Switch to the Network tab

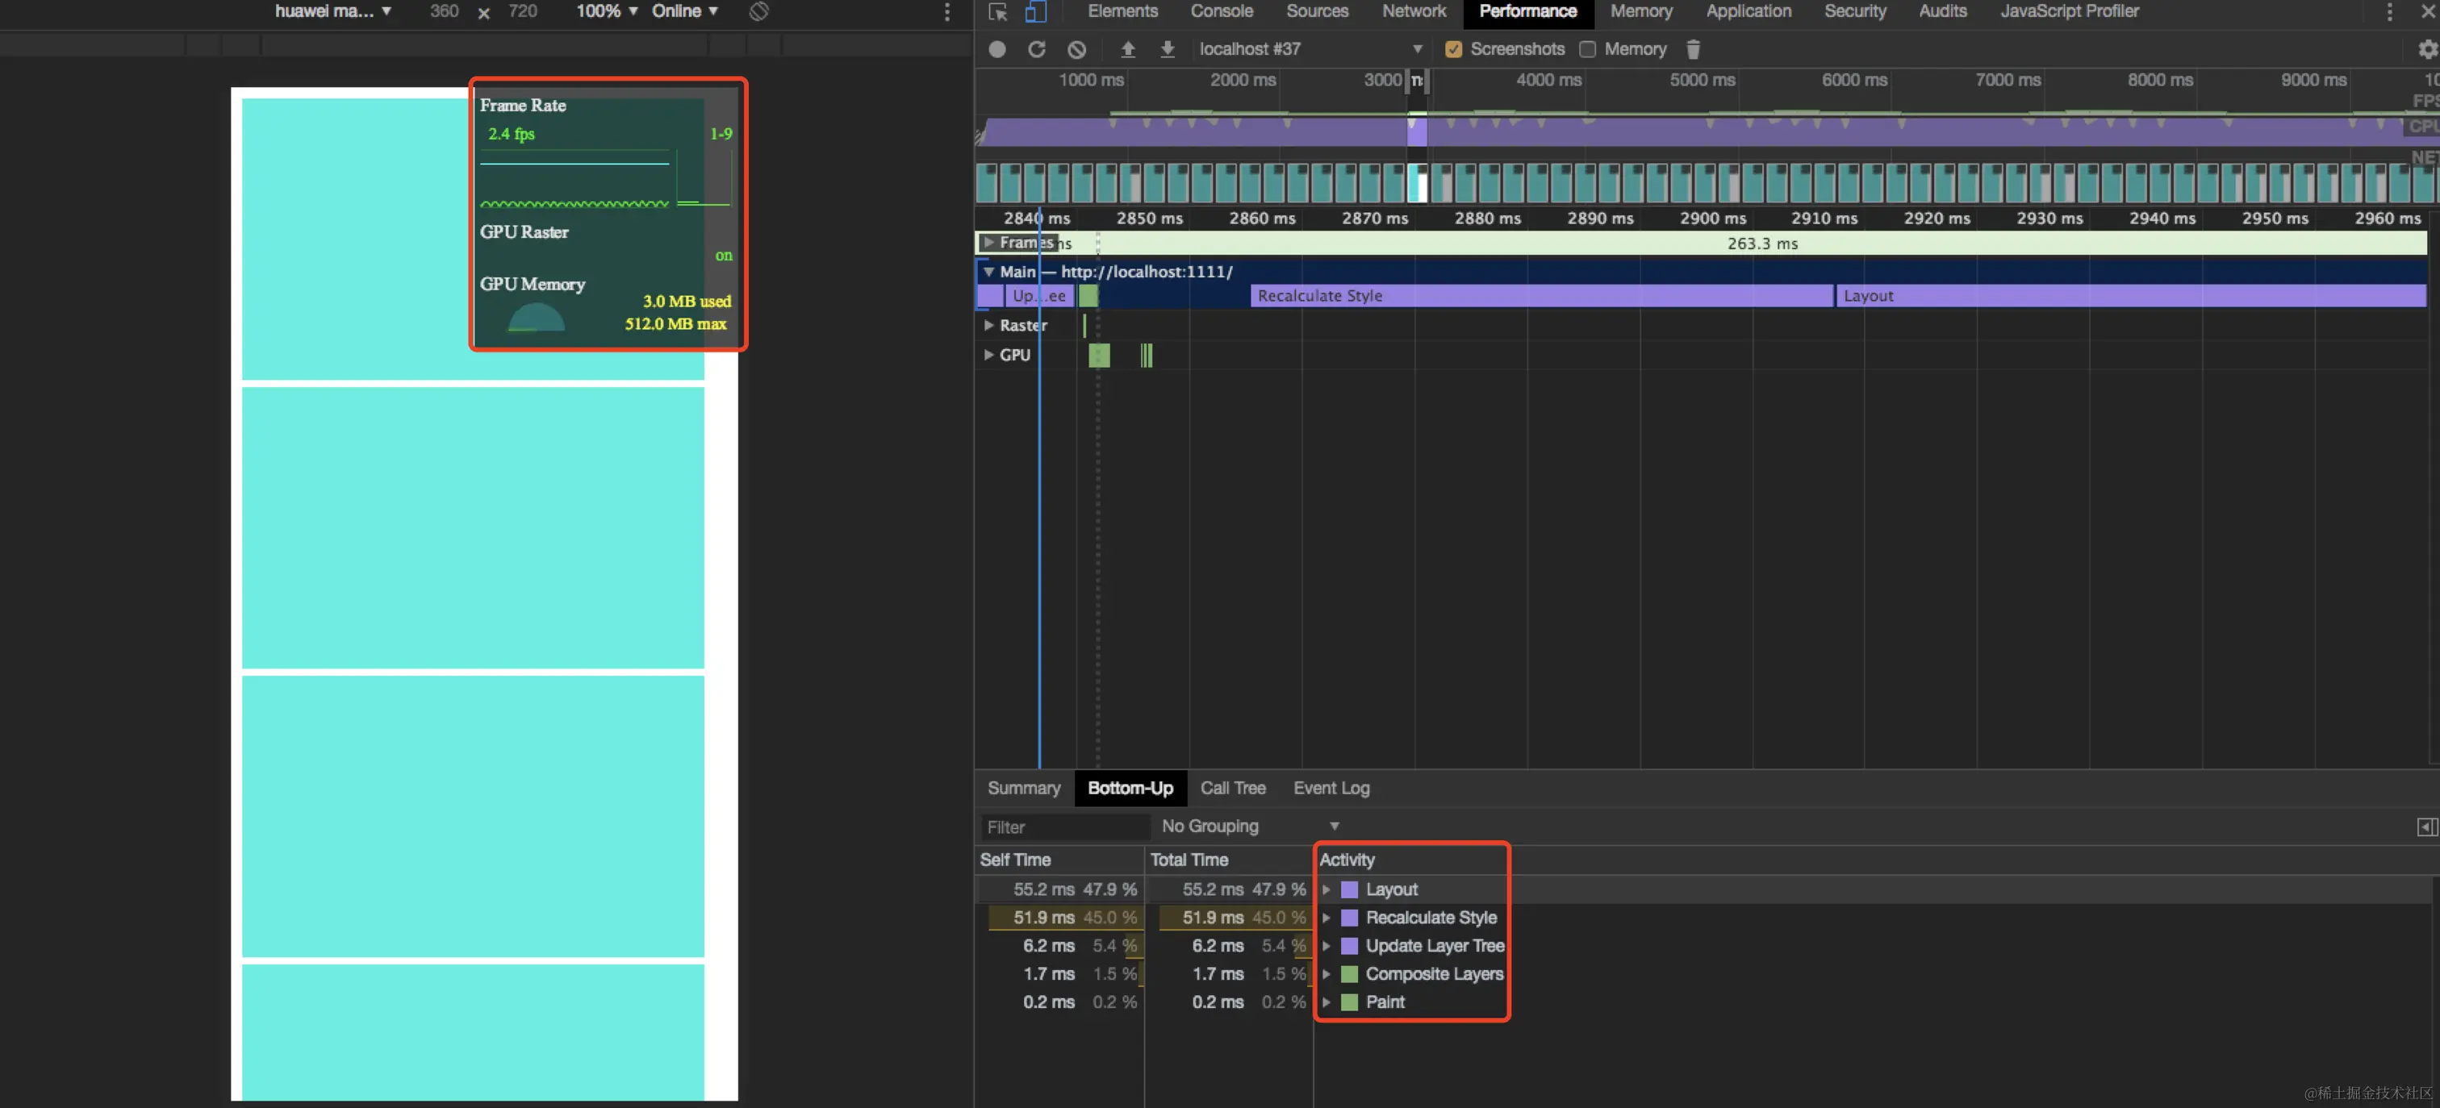[x=1413, y=11]
